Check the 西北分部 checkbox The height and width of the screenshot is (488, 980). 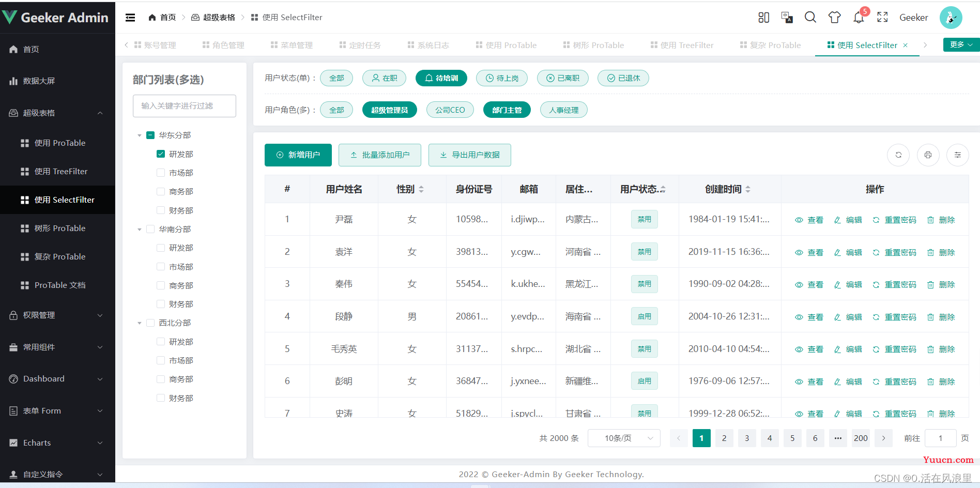[150, 323]
